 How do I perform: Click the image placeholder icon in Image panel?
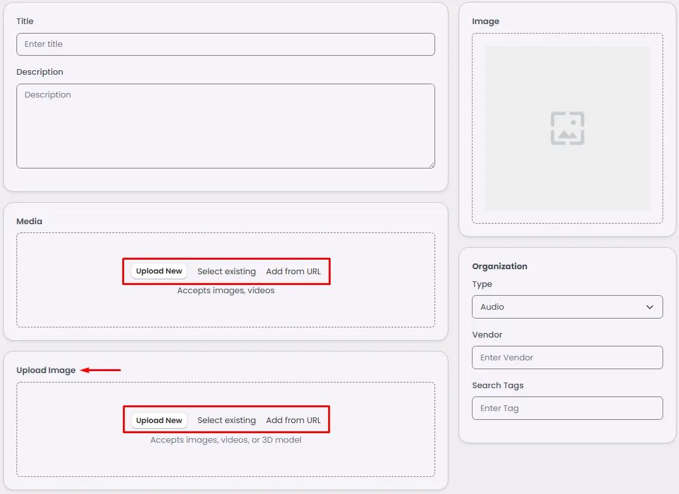click(x=568, y=128)
